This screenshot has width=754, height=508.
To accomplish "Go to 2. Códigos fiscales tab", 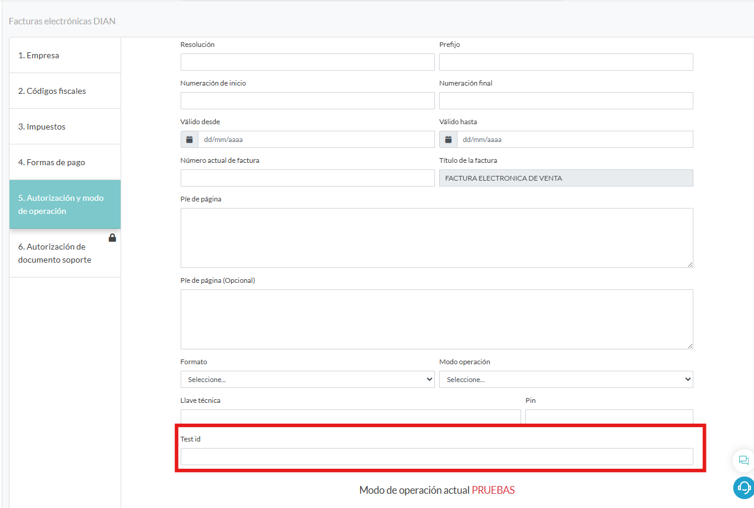I will 65,91.
